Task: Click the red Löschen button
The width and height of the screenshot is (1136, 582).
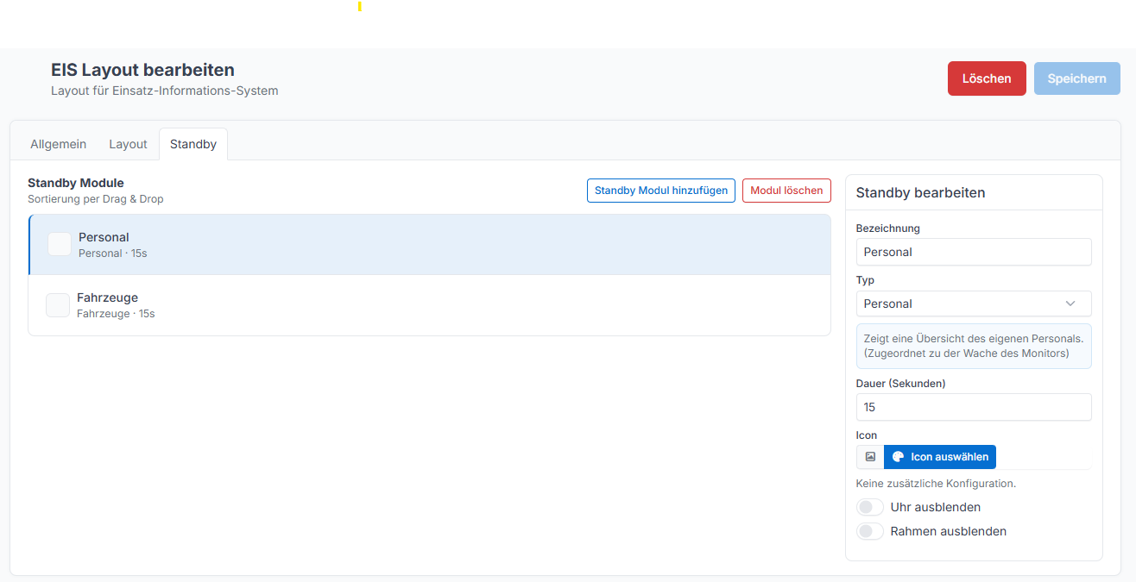Action: pos(987,78)
